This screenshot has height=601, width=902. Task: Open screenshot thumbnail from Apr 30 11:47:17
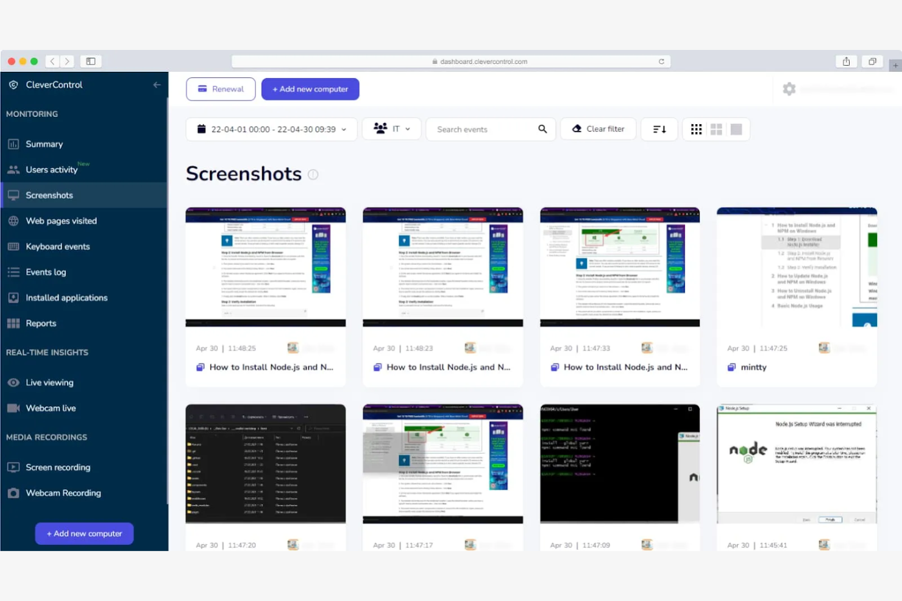pos(443,464)
